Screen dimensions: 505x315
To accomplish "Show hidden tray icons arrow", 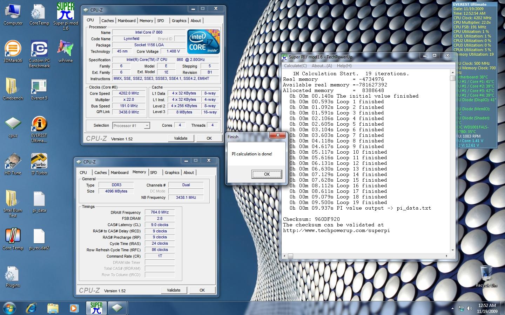I will click(452, 308).
